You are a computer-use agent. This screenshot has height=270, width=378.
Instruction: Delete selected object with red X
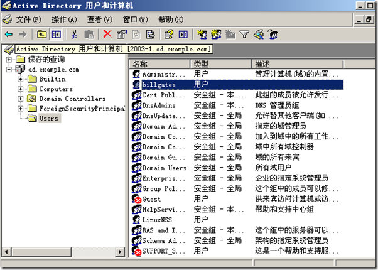point(107,35)
